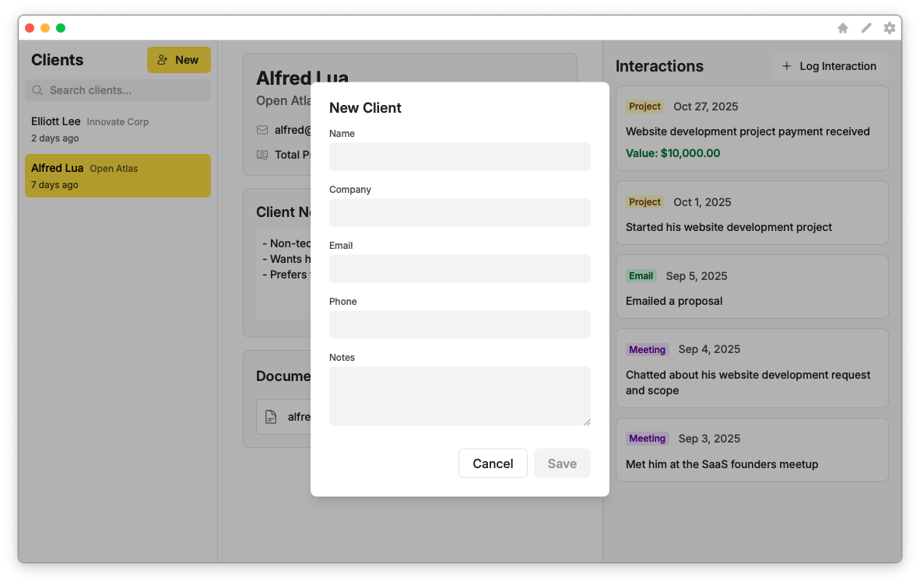Screen dimensions: 920x584
Task: Click the email envelope icon
Action: pyautogui.click(x=262, y=130)
